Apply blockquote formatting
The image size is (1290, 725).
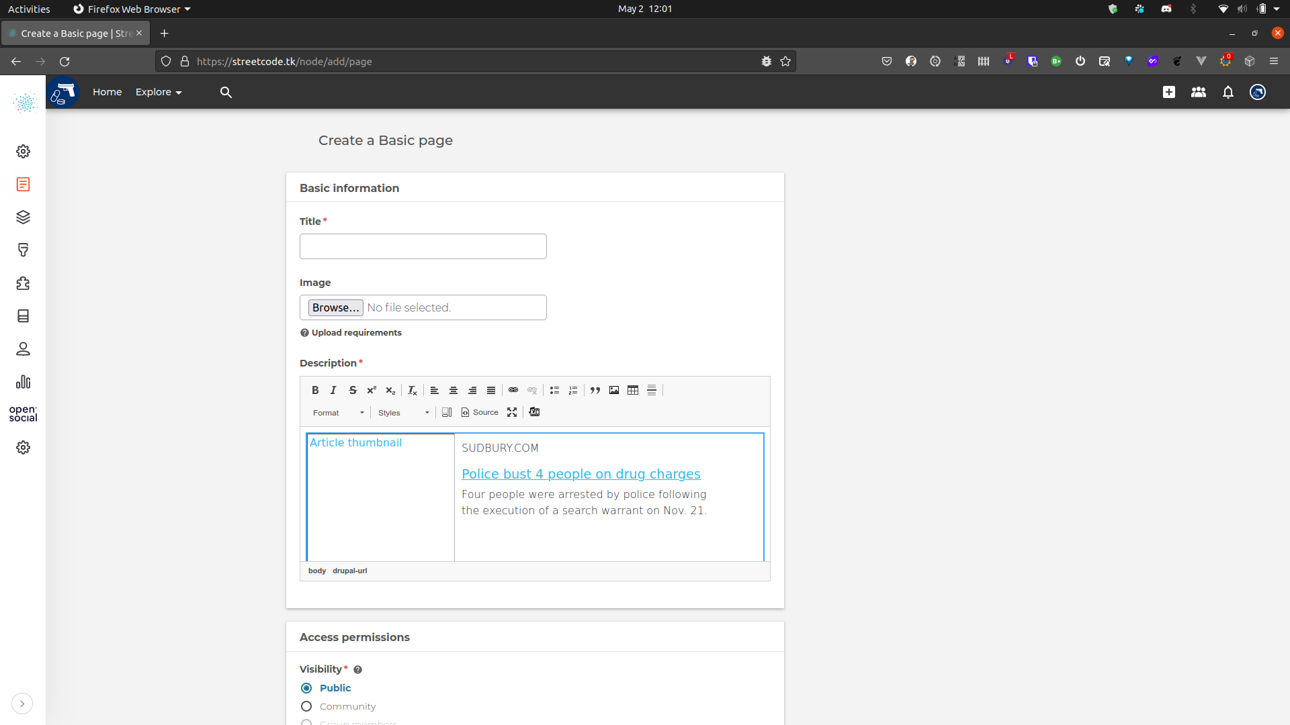595,390
